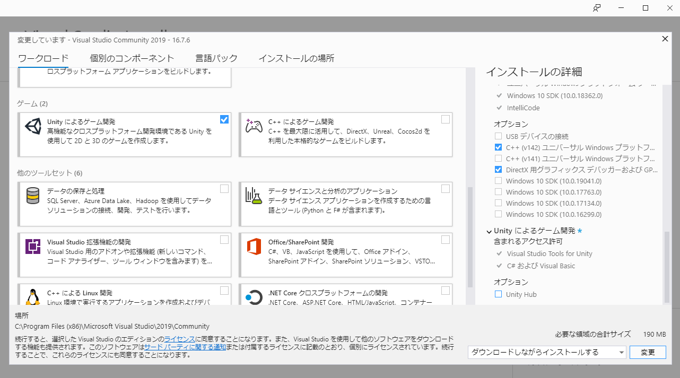Click the Linux penguin icon

[33, 297]
